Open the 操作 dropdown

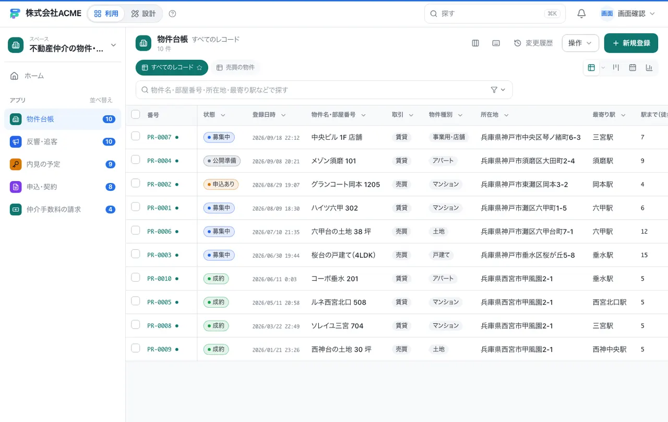pyautogui.click(x=580, y=43)
